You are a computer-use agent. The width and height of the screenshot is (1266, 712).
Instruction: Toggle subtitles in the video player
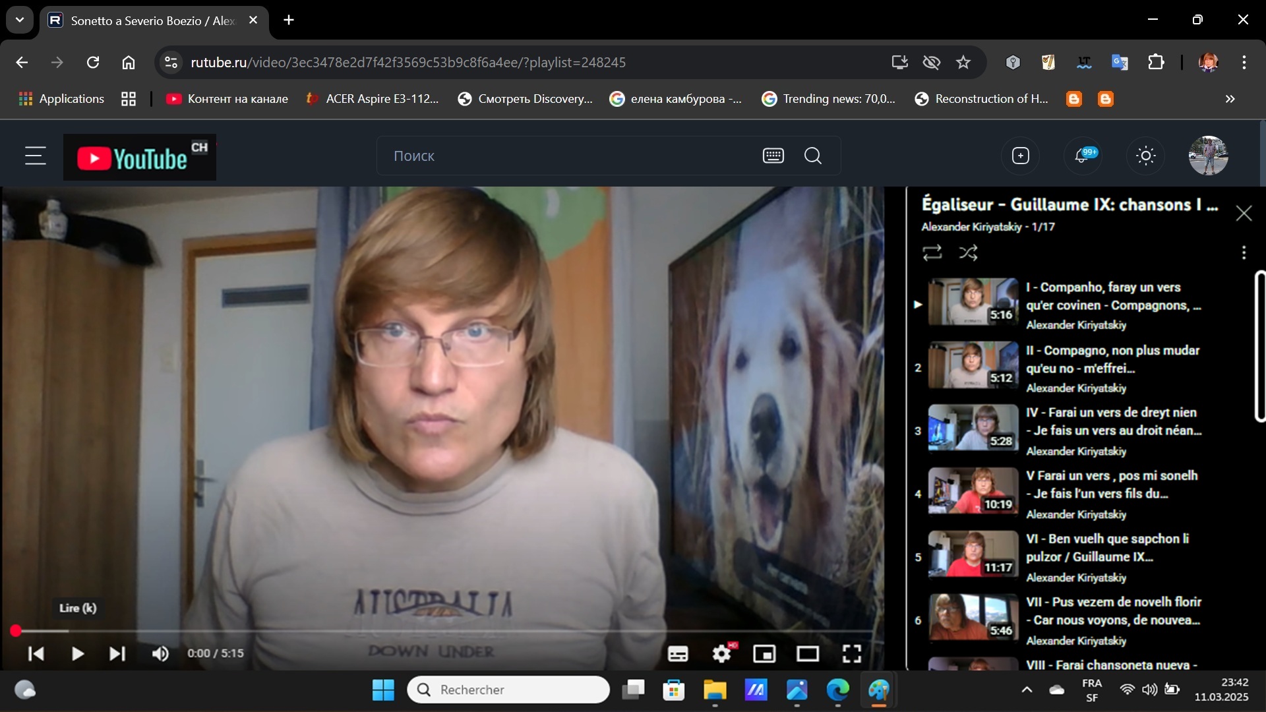pos(678,653)
